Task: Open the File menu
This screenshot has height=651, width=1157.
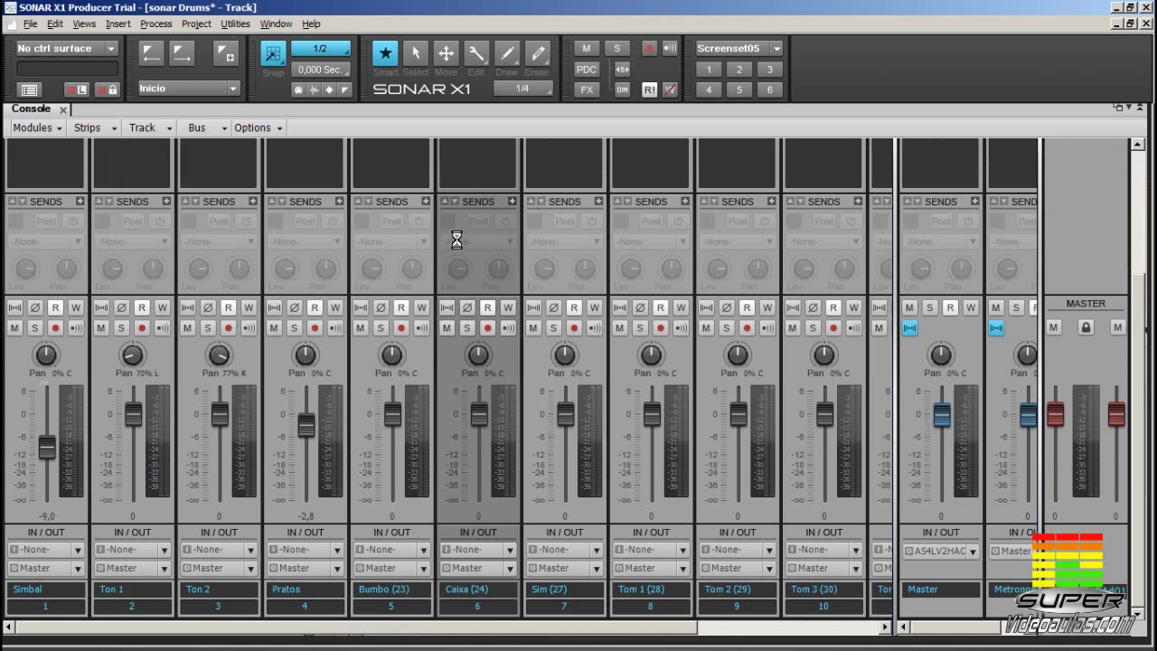Action: [31, 24]
